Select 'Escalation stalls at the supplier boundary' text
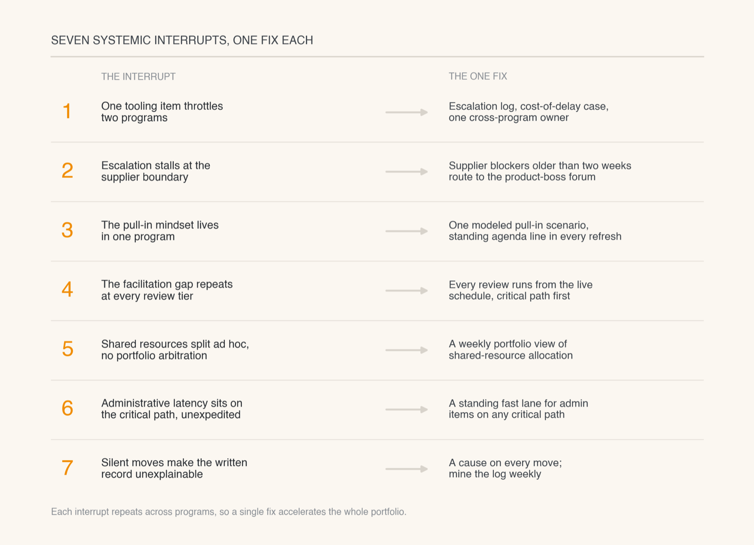The image size is (754, 545). (156, 171)
